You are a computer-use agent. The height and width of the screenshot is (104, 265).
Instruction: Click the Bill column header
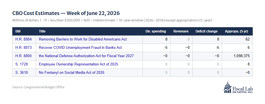click(18, 31)
